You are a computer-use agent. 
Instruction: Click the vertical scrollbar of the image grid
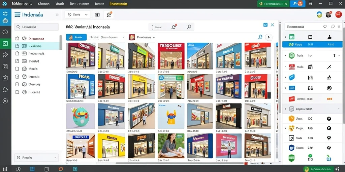point(280,68)
